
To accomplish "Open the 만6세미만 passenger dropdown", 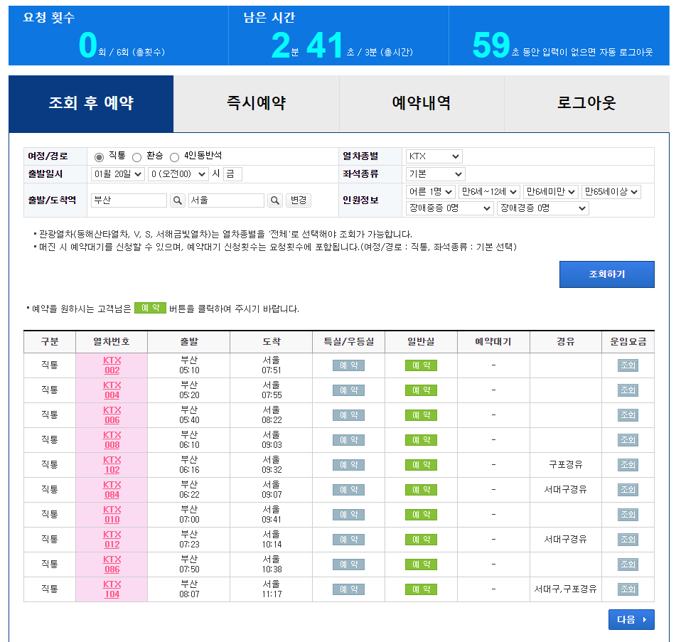I will pyautogui.click(x=550, y=191).
